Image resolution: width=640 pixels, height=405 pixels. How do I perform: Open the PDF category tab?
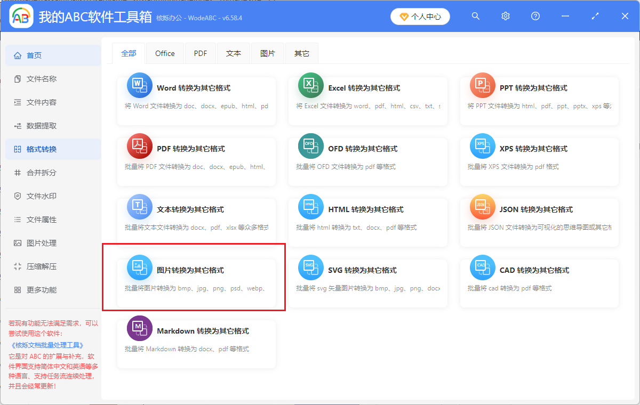click(x=201, y=53)
